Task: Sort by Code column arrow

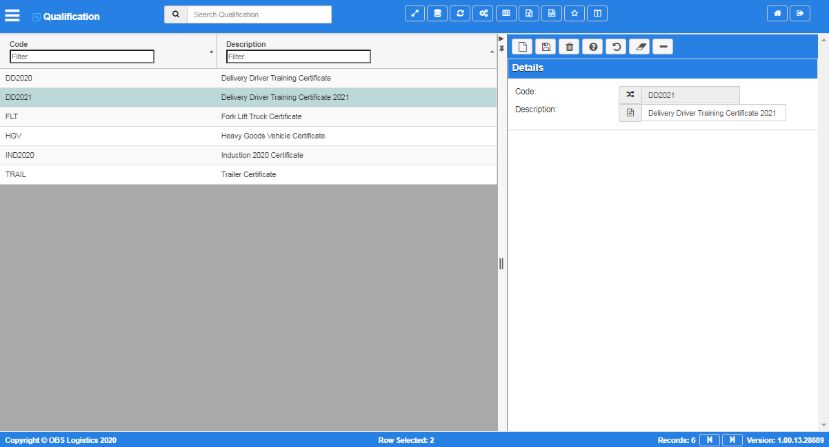Action: (x=211, y=52)
